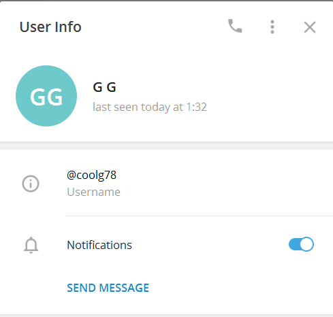Click the blue track of the Notifications switch
The height and width of the screenshot is (317, 333).
coord(294,244)
